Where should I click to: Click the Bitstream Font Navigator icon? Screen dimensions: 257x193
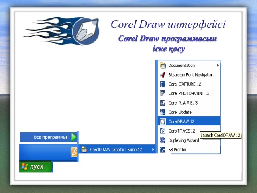[x=163, y=75]
